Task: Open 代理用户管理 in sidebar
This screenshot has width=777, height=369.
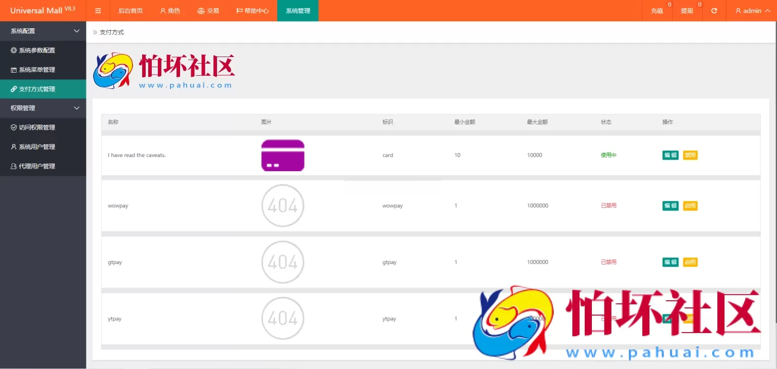Action: pyautogui.click(x=36, y=166)
